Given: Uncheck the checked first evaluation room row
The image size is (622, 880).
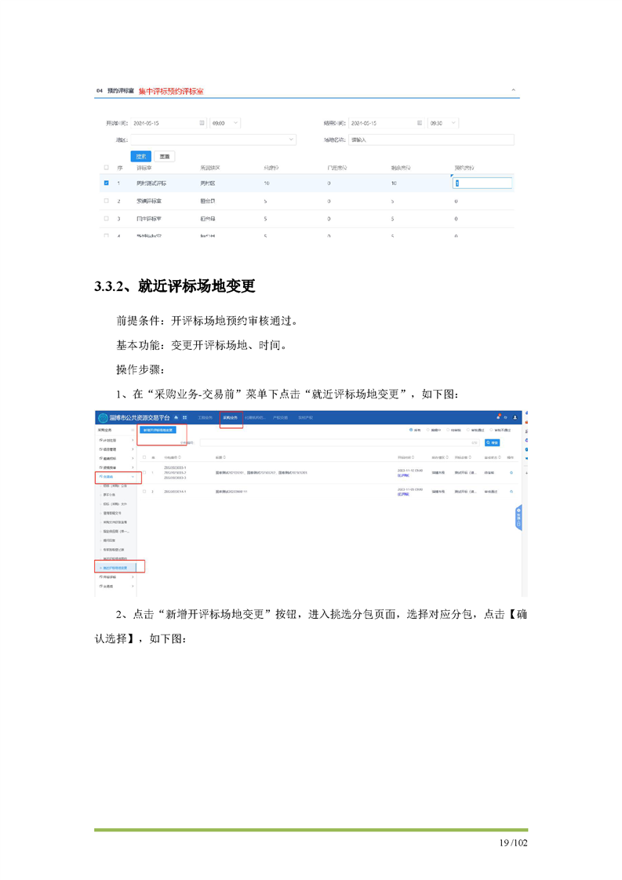Looking at the screenshot, I should 107,184.
